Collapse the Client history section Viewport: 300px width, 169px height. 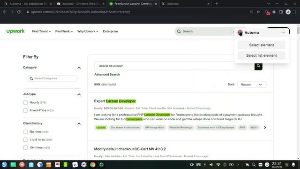pos(79,123)
